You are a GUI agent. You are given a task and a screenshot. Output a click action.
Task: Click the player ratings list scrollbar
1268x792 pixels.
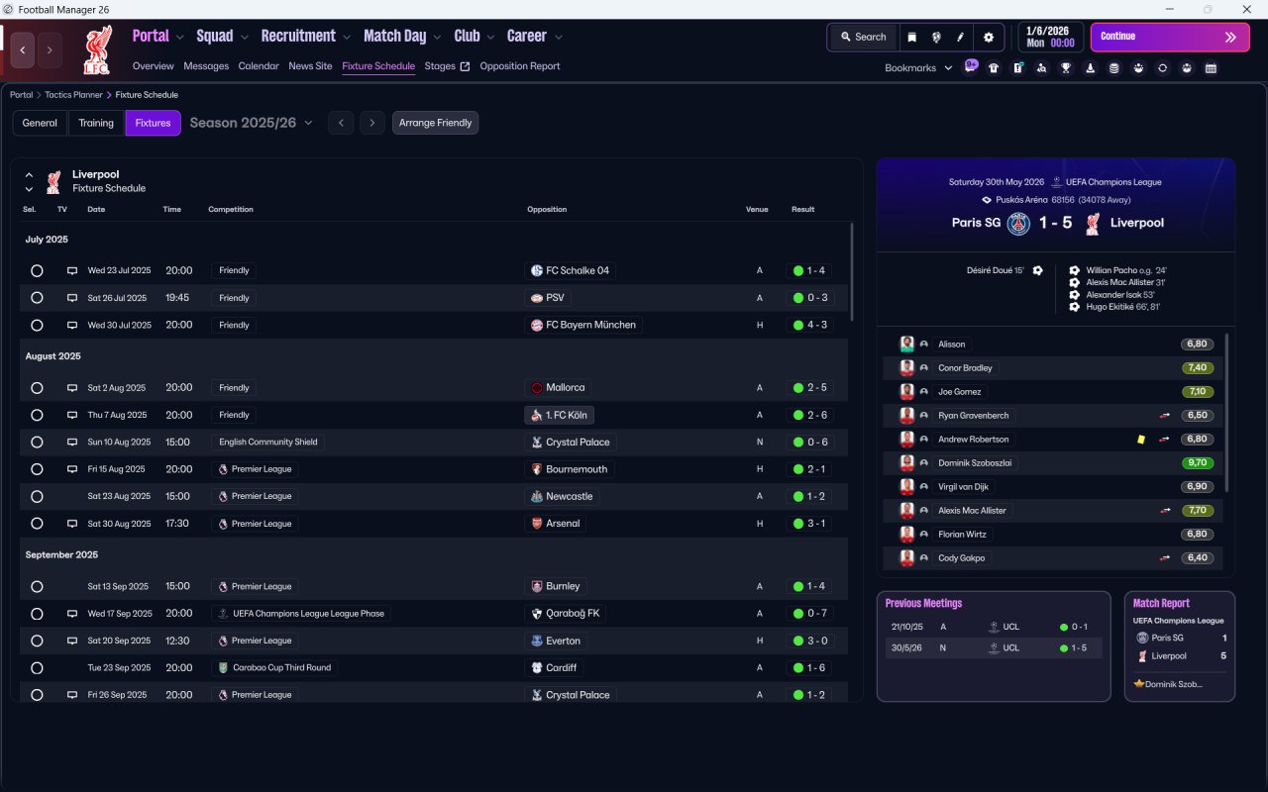pos(1226,413)
